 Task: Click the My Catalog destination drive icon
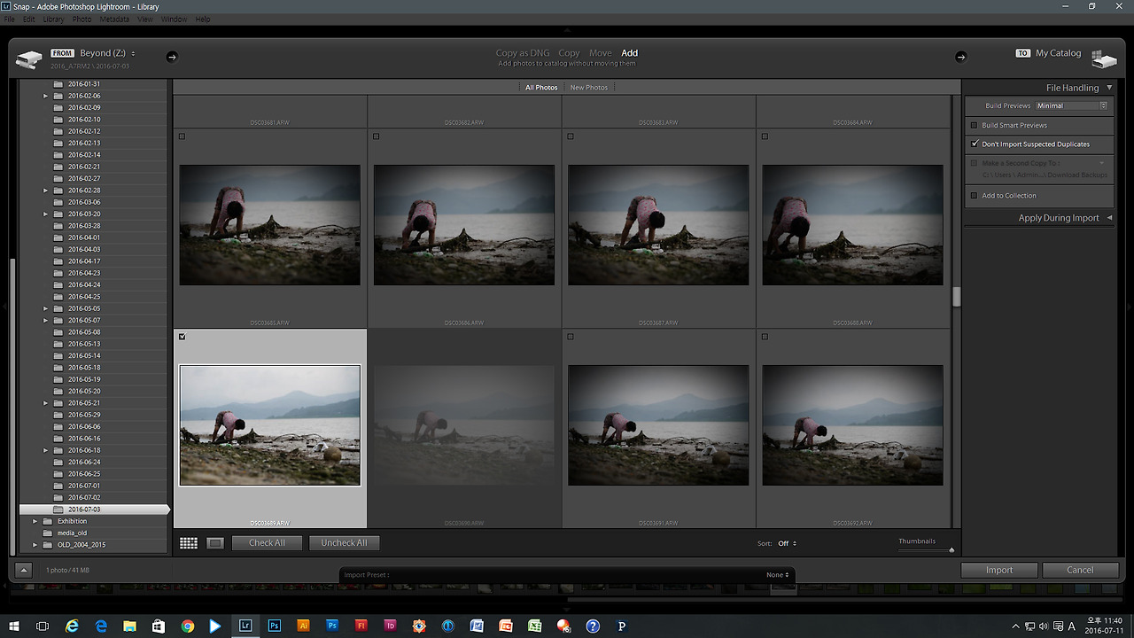(x=1104, y=59)
